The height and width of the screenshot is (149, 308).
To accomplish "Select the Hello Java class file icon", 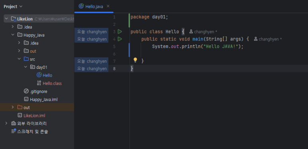I will point(39,75).
